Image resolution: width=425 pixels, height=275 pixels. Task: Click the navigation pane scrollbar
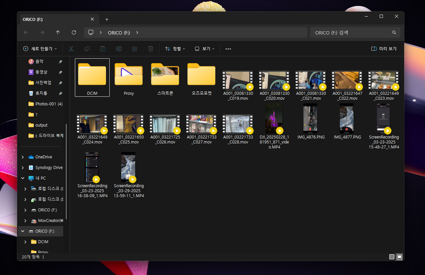click(x=67, y=172)
